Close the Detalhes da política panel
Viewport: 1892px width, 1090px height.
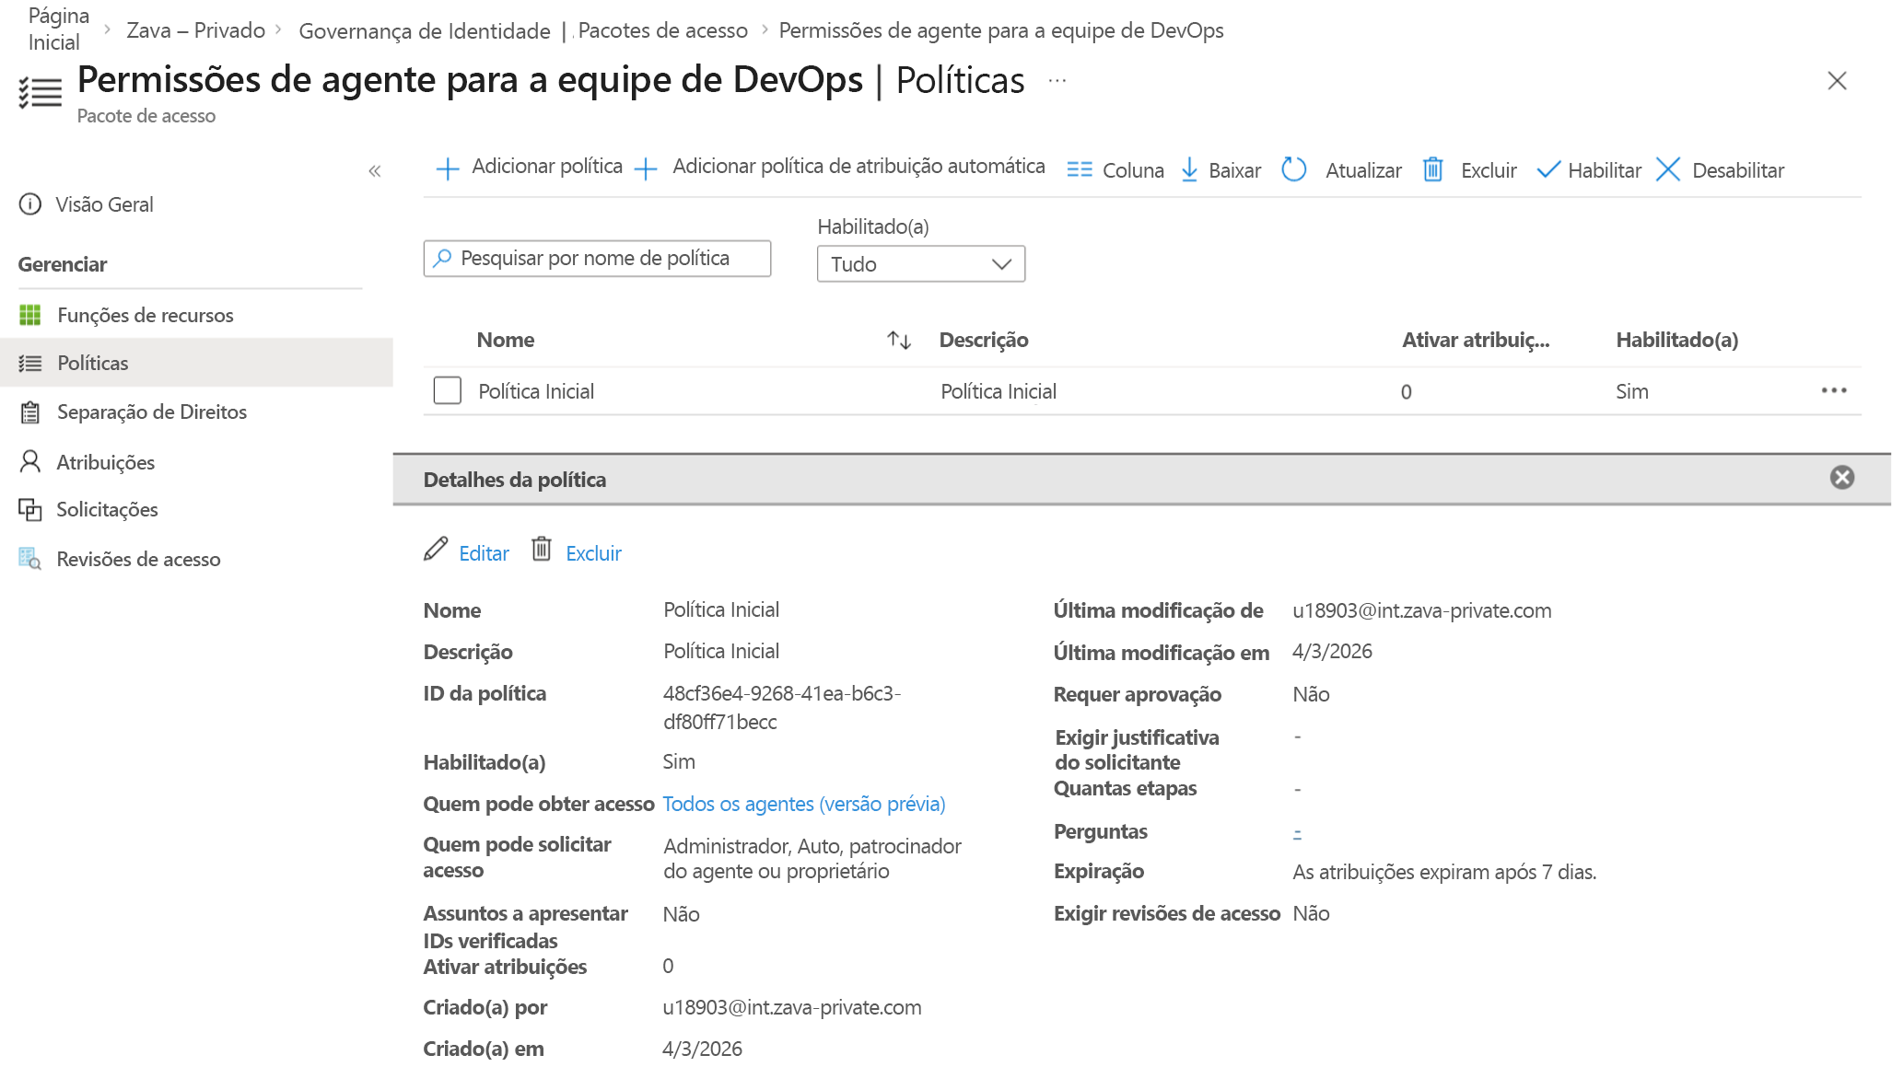coord(1842,478)
